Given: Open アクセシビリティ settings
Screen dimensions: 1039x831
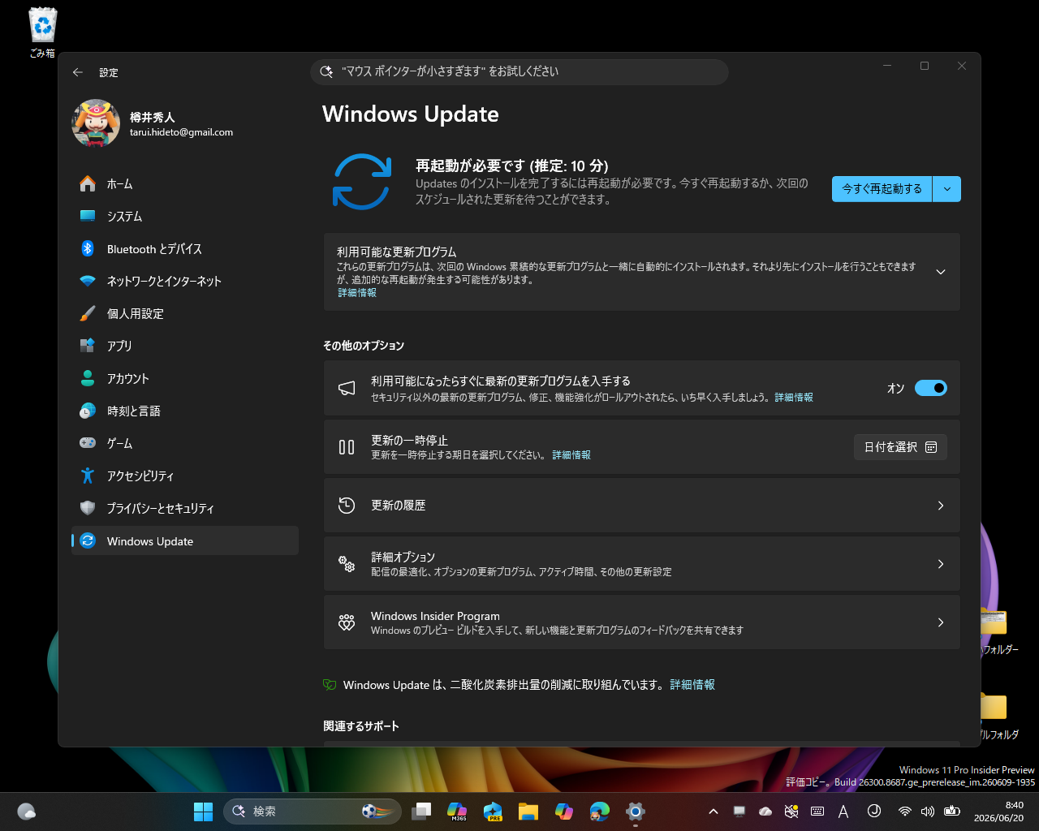Looking at the screenshot, I should [185, 476].
